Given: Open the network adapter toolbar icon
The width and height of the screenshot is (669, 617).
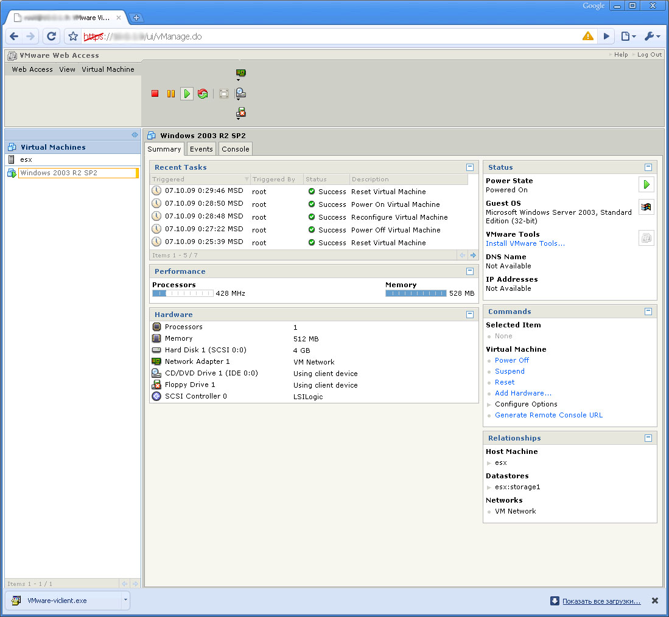Looking at the screenshot, I should tap(240, 74).
